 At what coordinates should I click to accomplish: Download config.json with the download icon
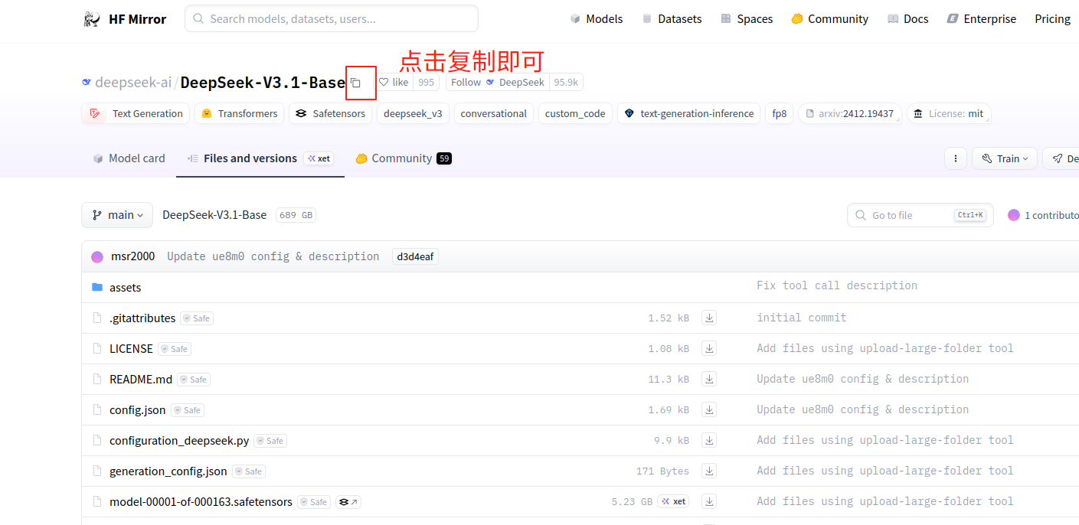point(710,409)
